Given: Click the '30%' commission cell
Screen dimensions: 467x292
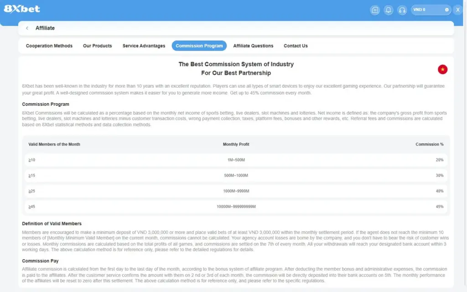Looking at the screenshot, I should (x=440, y=176).
